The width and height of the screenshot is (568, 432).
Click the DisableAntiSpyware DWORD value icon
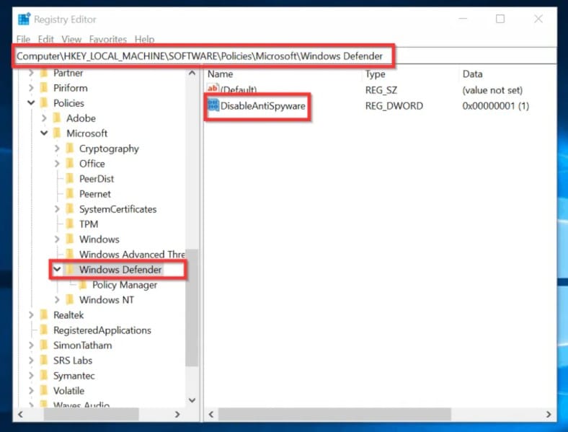click(213, 105)
